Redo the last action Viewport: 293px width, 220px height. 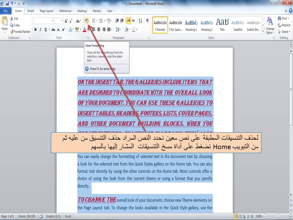[x=19, y=3]
